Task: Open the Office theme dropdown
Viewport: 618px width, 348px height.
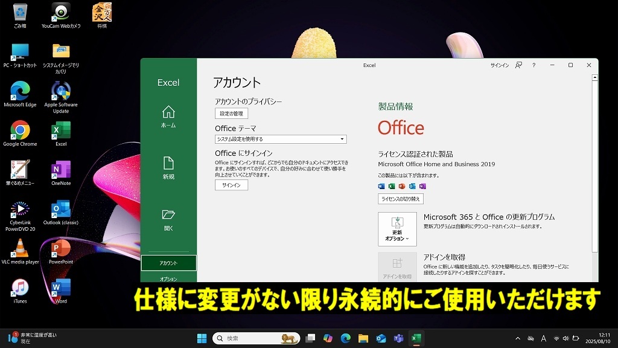Action: click(281, 139)
